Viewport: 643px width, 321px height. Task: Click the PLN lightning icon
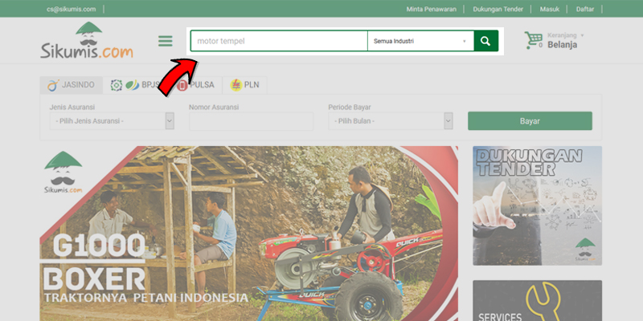point(236,85)
